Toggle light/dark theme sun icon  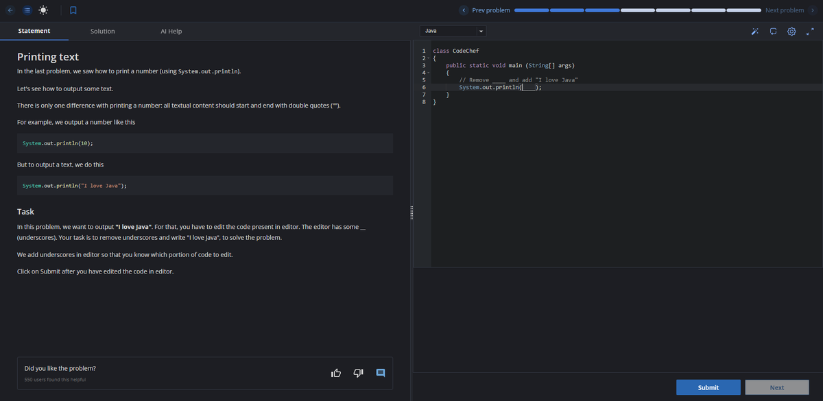(44, 10)
